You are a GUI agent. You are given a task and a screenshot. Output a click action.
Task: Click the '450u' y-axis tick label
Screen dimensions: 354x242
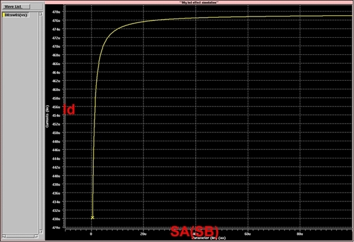[x=57, y=132]
